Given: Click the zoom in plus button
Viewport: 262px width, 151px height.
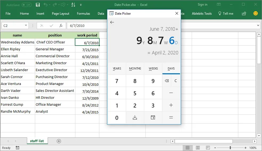Looking at the screenshot, I should (245, 148).
